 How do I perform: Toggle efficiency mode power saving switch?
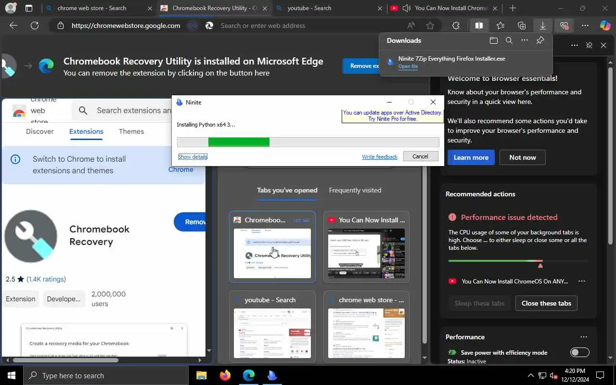(579, 352)
